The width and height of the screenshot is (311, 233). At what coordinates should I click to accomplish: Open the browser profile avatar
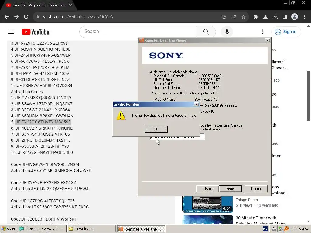(x=295, y=17)
